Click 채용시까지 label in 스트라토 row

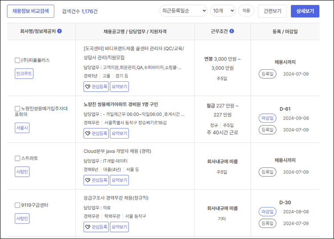[285, 160]
